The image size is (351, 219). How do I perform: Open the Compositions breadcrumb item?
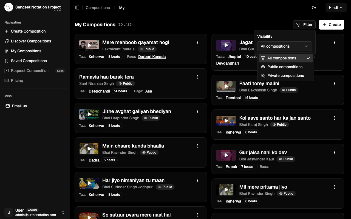(x=98, y=8)
